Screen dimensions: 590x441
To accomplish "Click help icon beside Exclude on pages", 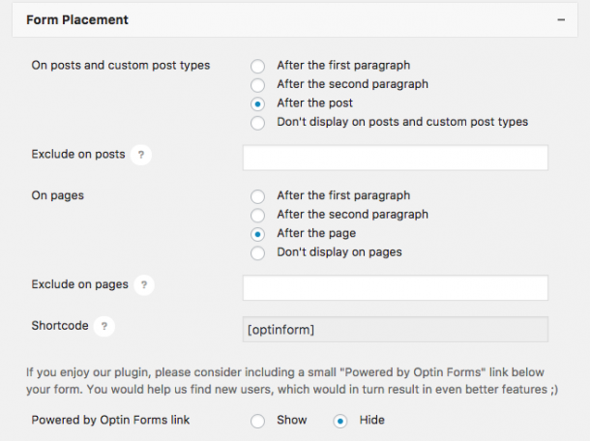I will (144, 284).
